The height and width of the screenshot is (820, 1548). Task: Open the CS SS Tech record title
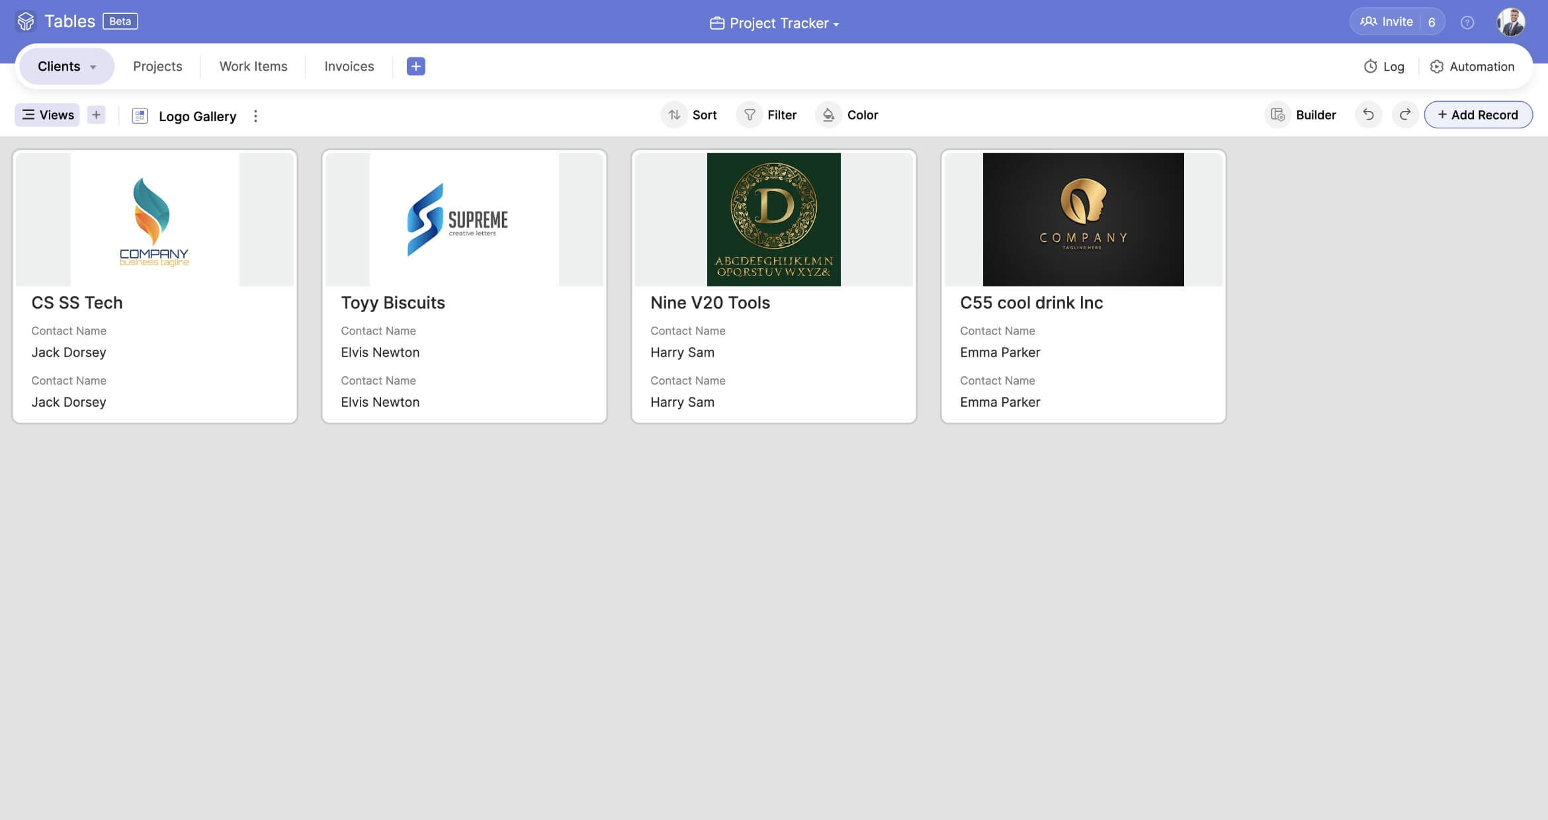click(77, 302)
